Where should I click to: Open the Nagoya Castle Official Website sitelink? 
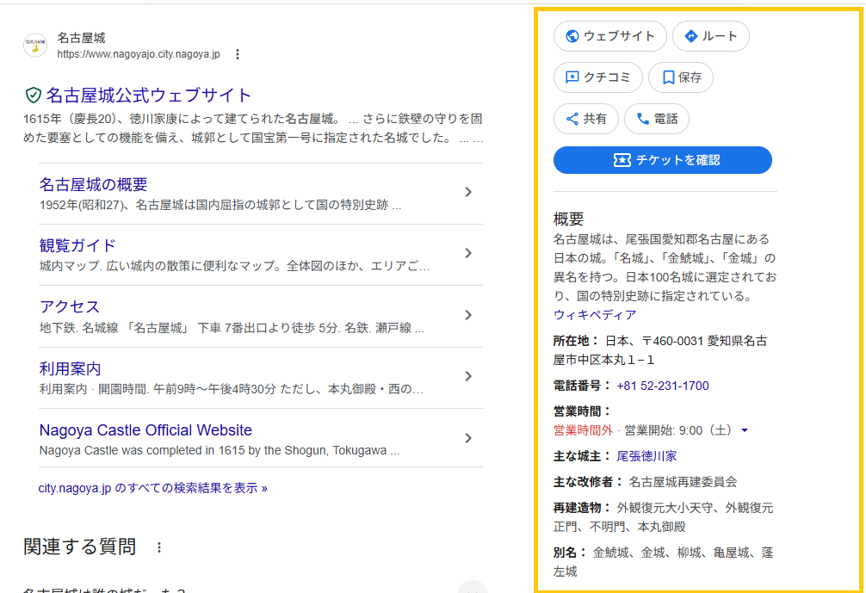tap(145, 430)
